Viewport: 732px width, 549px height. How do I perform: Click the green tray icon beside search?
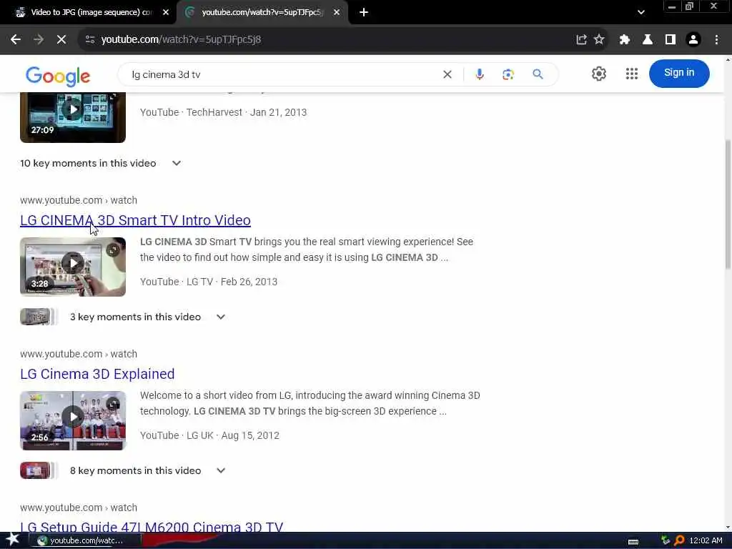click(666, 540)
